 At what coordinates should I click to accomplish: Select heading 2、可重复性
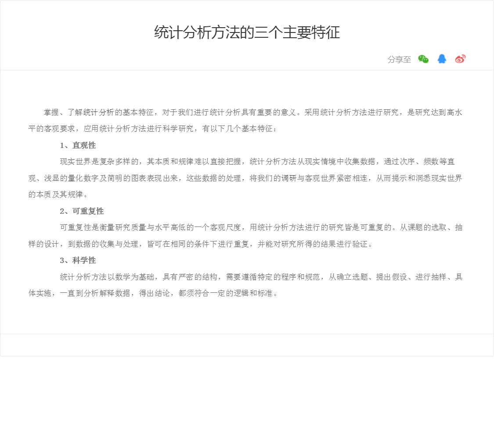82,211
